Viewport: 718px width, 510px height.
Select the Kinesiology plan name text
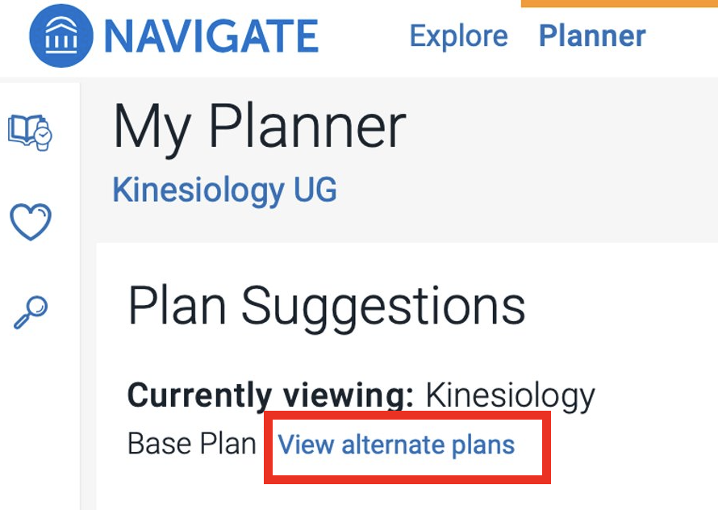click(510, 396)
